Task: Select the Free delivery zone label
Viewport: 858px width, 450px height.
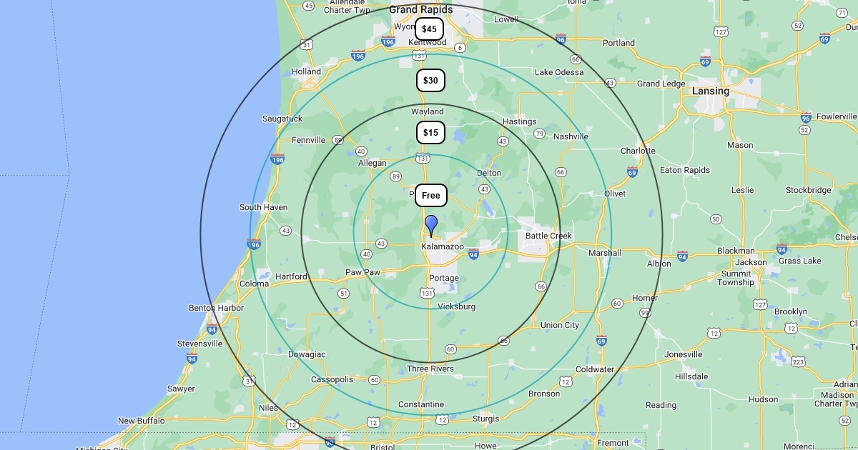Action: [431, 196]
